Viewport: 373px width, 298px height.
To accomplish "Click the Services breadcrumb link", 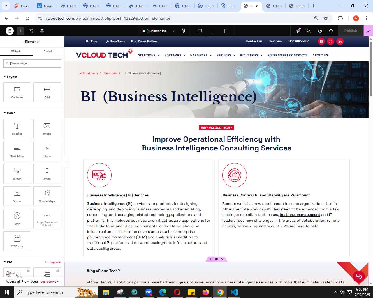I will coord(110,73).
